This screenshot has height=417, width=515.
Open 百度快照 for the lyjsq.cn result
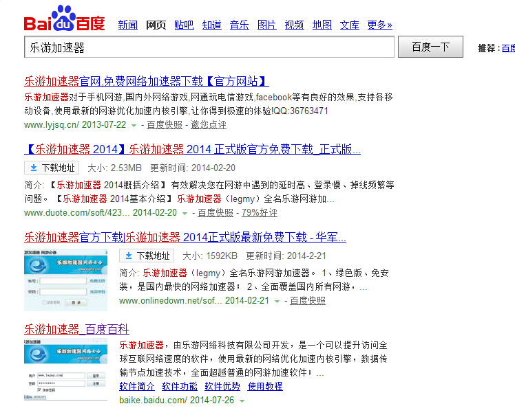165,125
